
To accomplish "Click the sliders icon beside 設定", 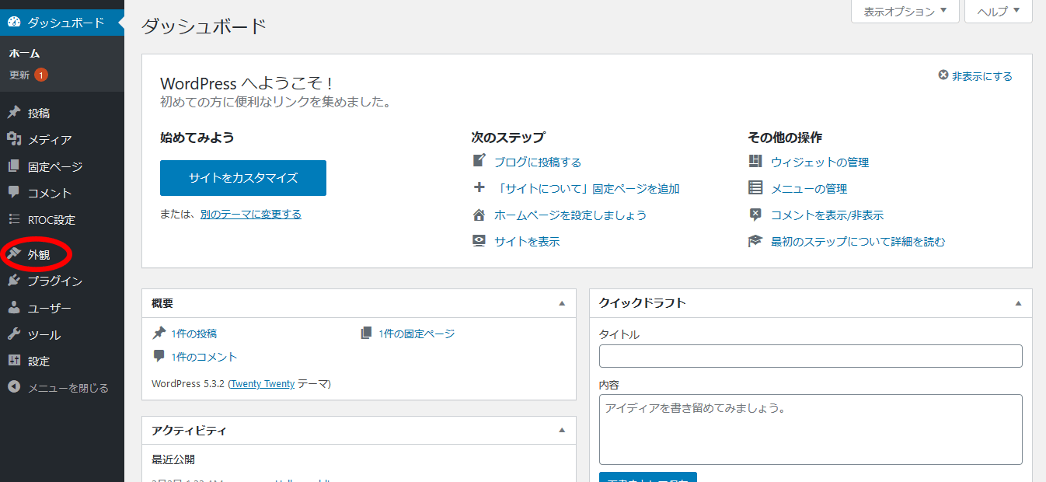I will pos(14,361).
